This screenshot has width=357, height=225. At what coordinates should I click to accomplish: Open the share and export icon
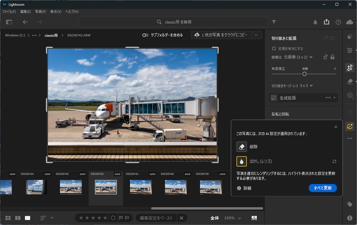tap(326, 22)
